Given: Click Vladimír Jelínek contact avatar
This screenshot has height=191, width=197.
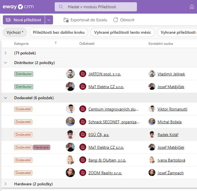Looking at the screenshot, I should tap(152, 74).
